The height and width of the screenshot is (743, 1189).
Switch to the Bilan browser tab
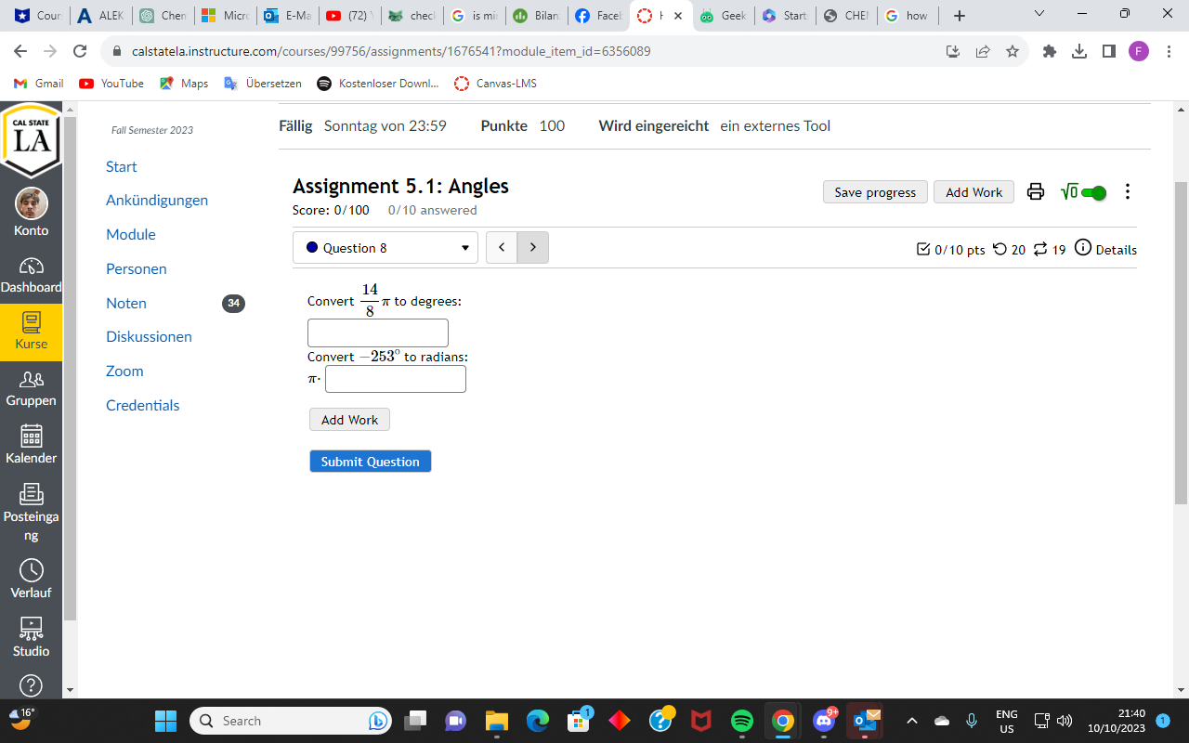[536, 16]
